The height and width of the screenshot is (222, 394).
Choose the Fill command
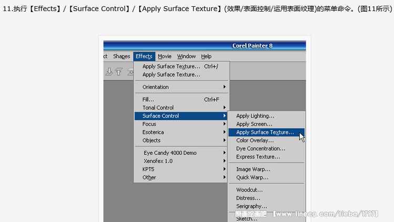click(181, 99)
